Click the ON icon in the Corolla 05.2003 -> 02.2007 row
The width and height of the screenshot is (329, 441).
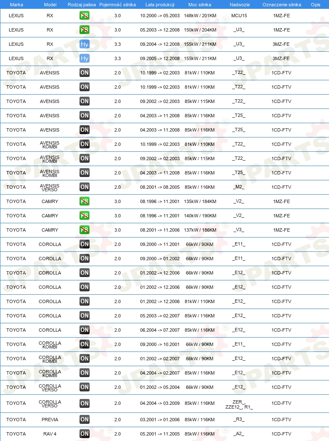[x=85, y=316]
